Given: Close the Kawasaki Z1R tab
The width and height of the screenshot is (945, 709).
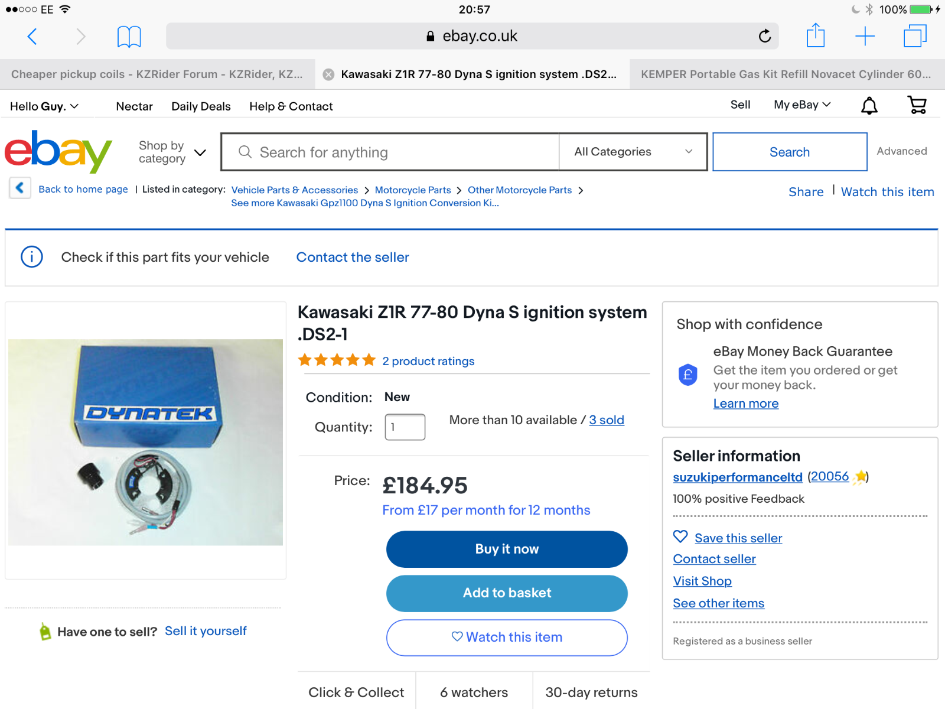Looking at the screenshot, I should (x=329, y=74).
